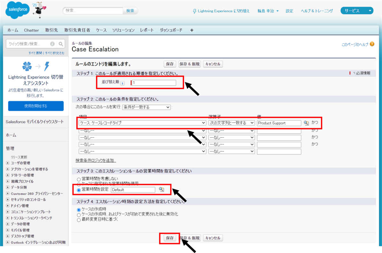The width and height of the screenshot is (382, 253).
Task: Expand データ分類 tree node
Action: coord(8,187)
